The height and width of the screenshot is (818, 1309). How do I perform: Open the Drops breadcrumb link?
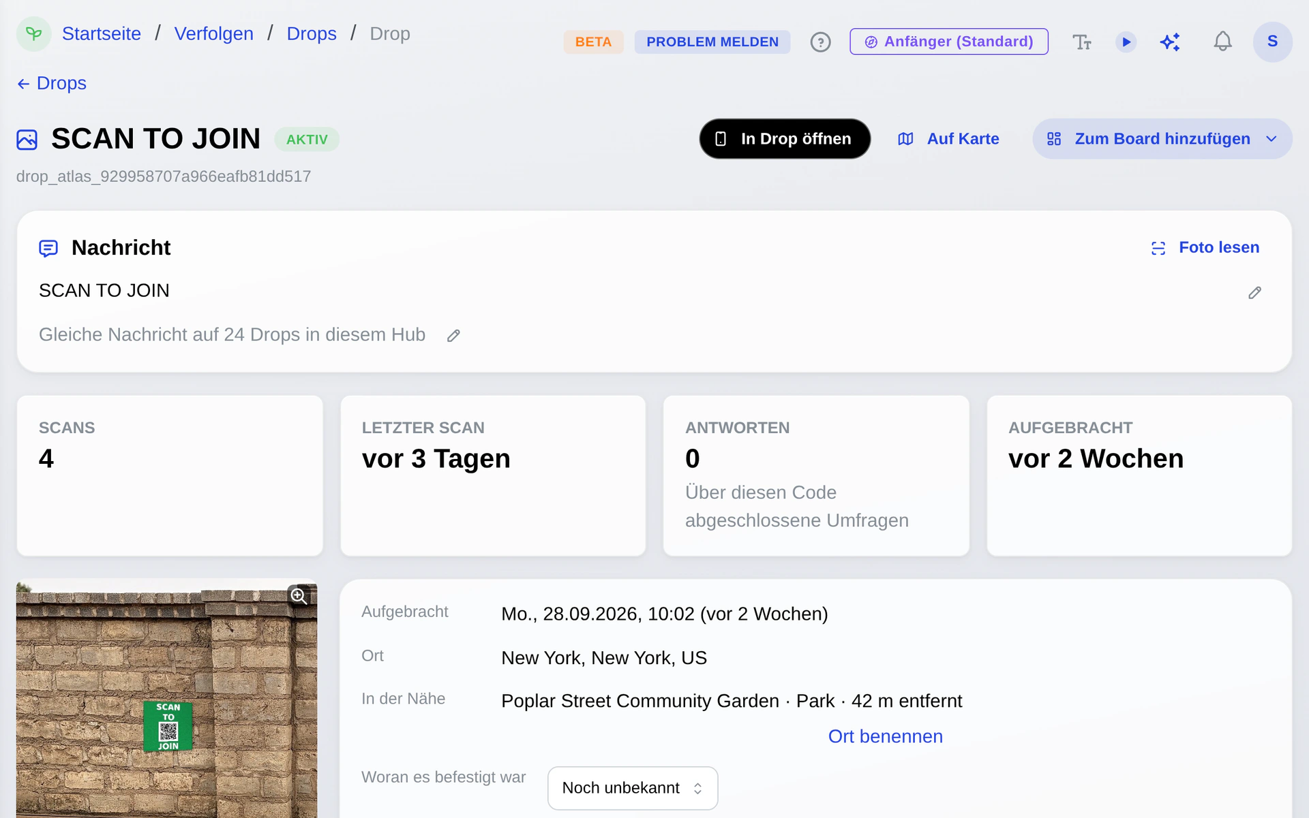(312, 33)
